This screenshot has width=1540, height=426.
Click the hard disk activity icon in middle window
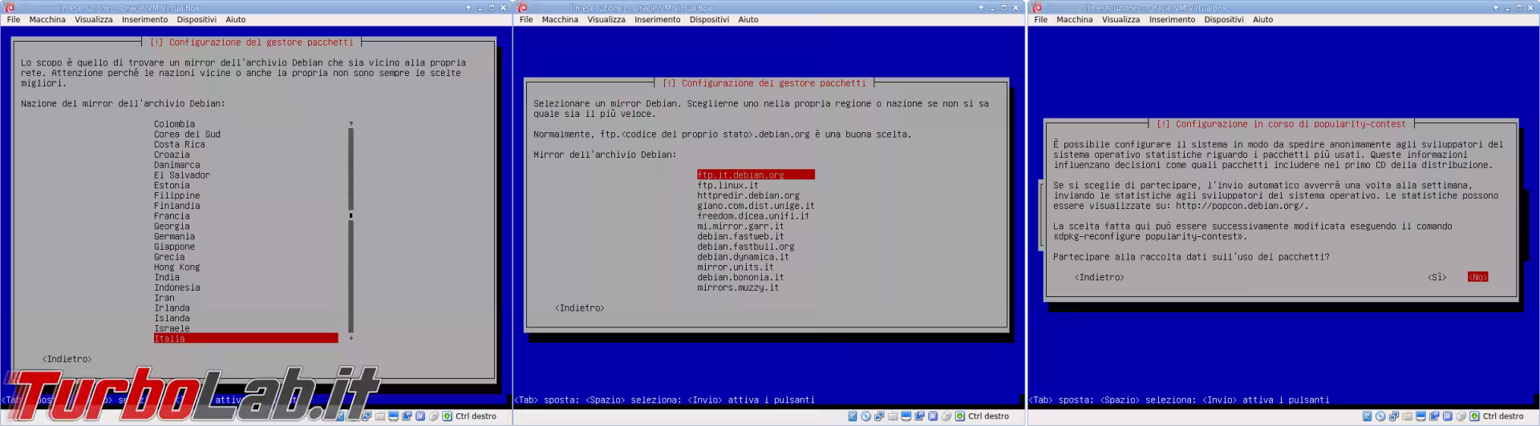tap(853, 416)
